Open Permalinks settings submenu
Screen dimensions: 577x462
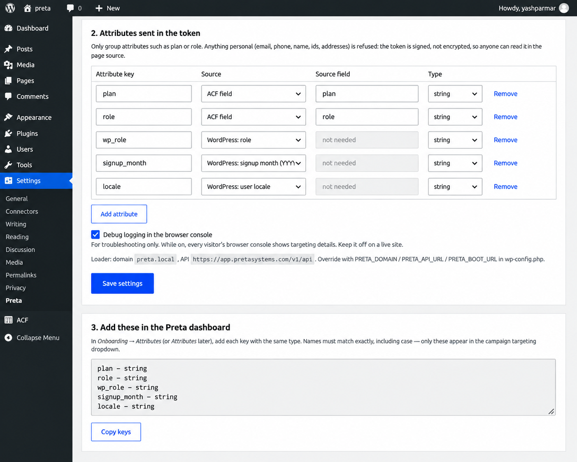pos(21,275)
